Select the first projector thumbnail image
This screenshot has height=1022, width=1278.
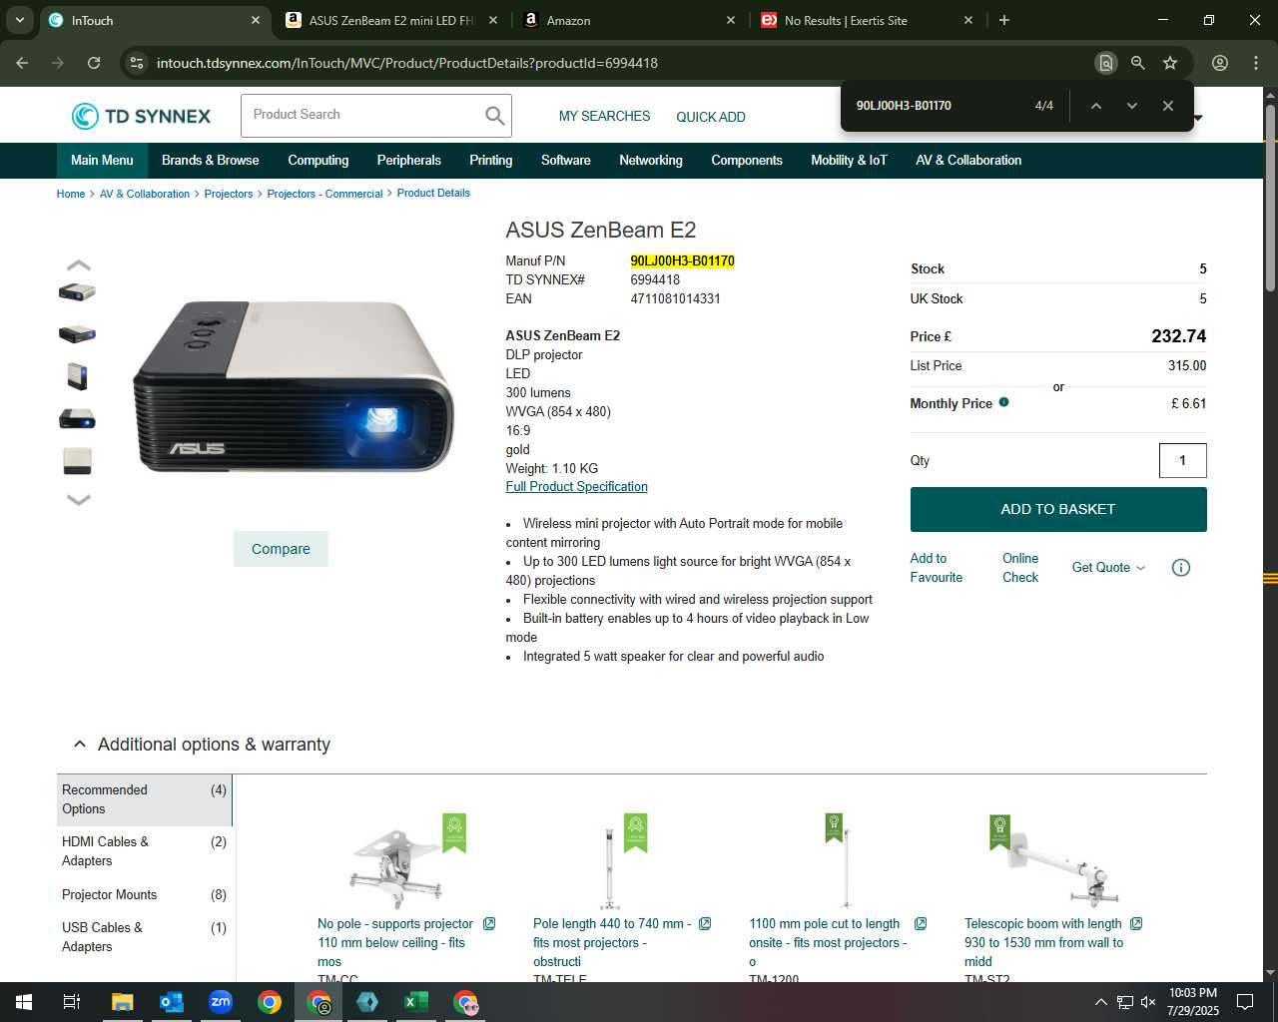(77, 292)
